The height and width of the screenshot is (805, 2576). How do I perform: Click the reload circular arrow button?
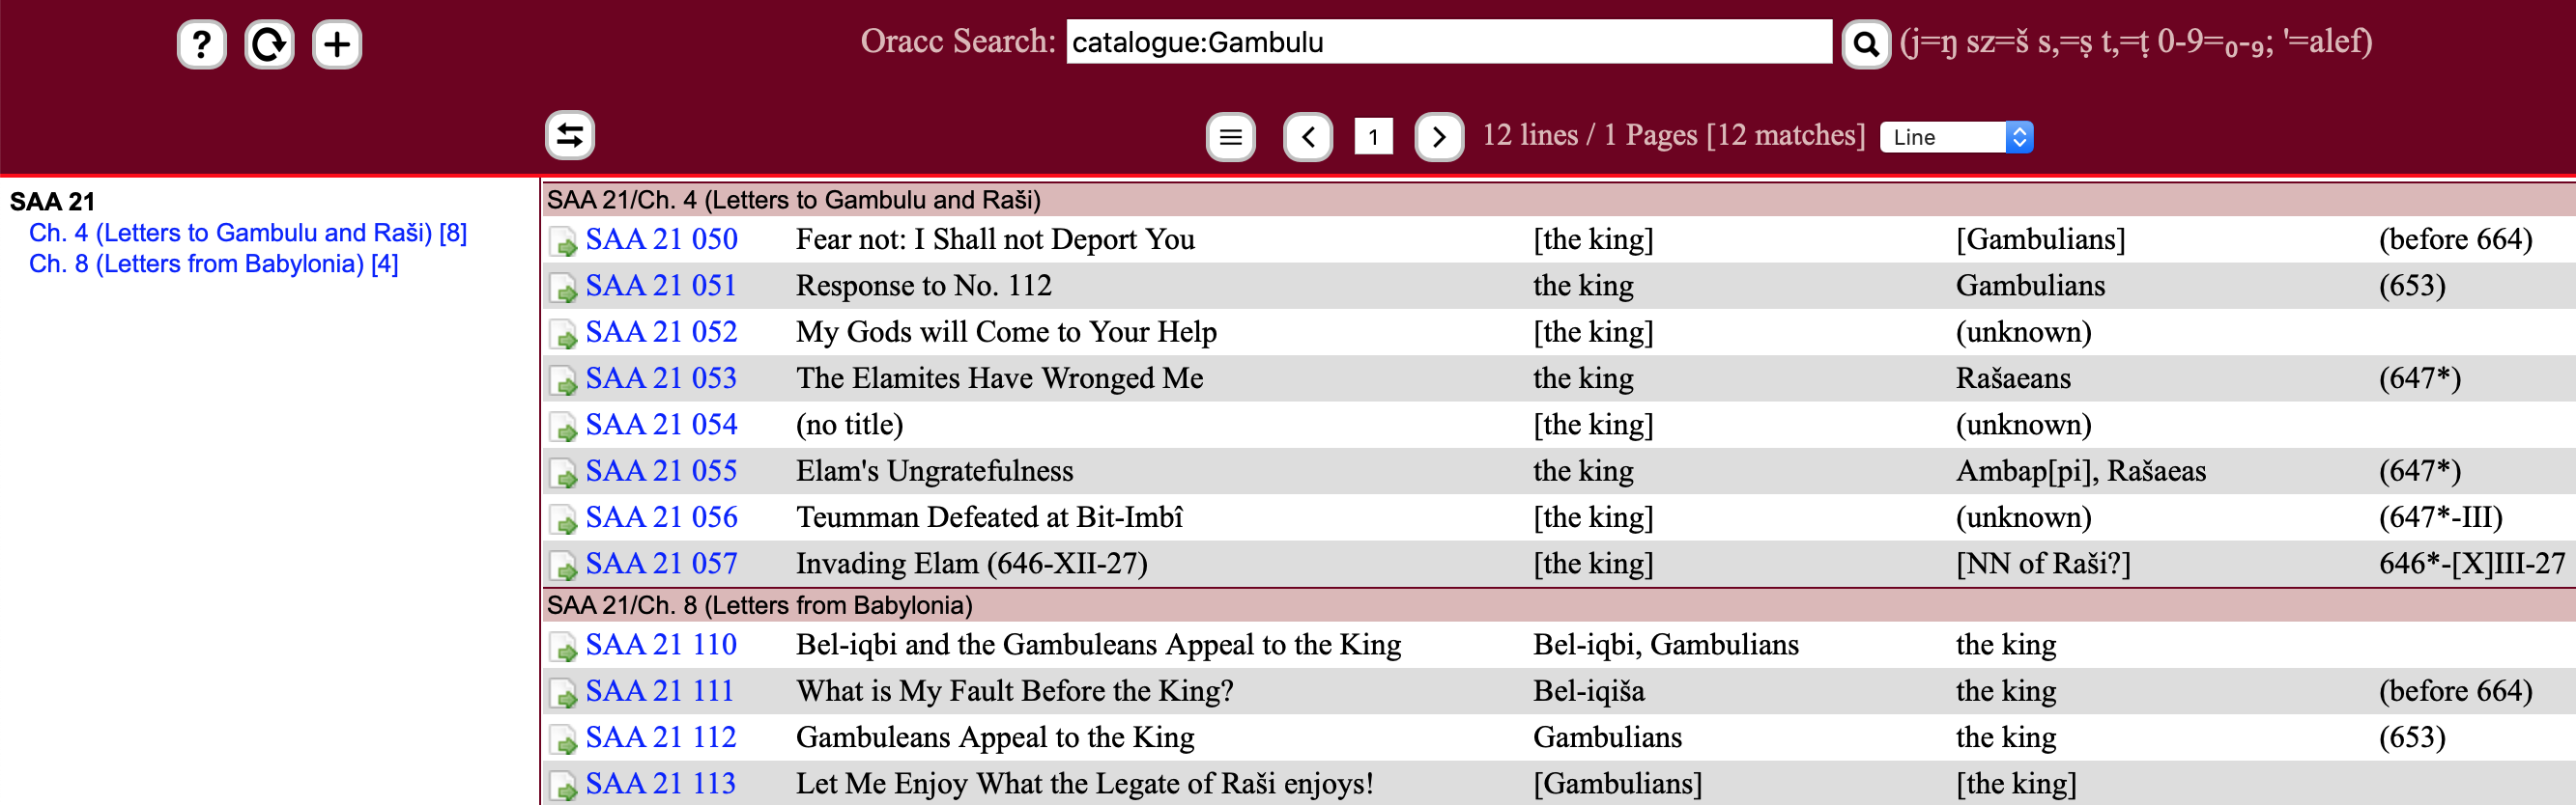click(x=269, y=45)
